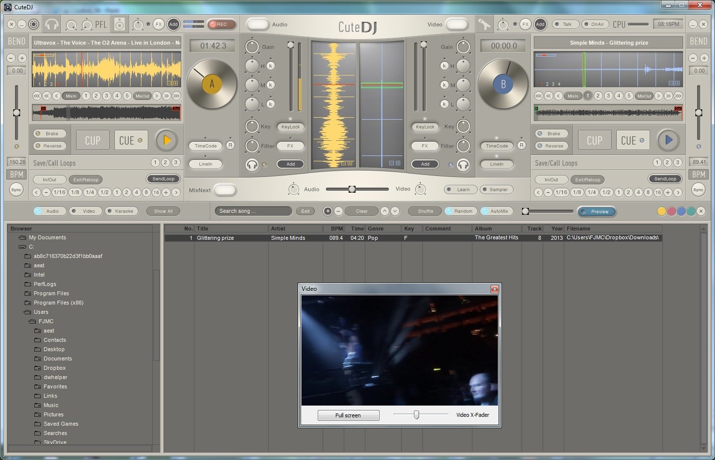Click the R button next to deck A TimeCode

click(x=230, y=145)
